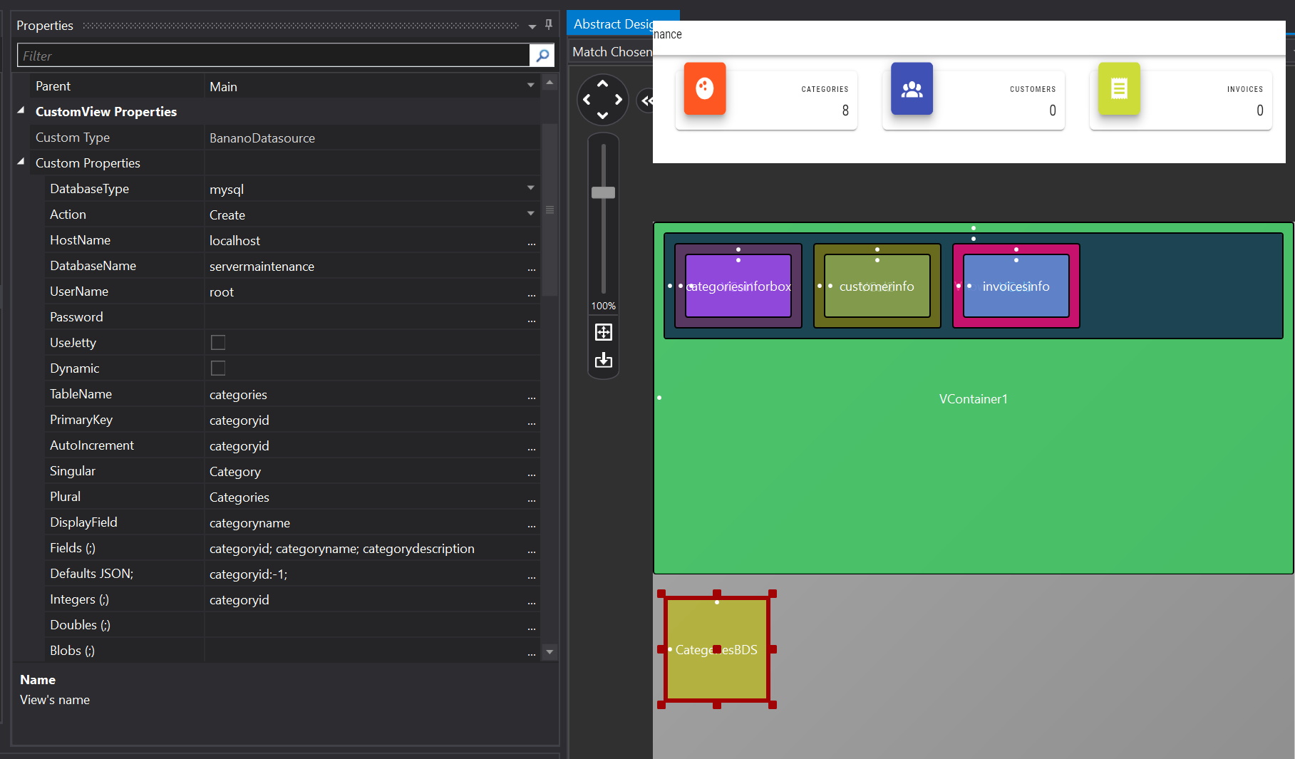Pan the designer view down
This screenshot has height=759, width=1295.
[602, 115]
